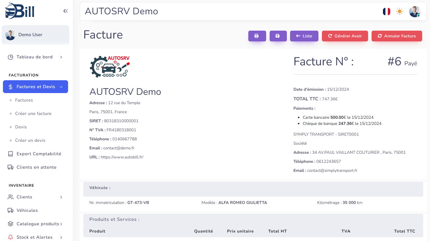Viewport: 430px width, 241px height.
Task: Open Devis submenu item
Action: pos(21,127)
